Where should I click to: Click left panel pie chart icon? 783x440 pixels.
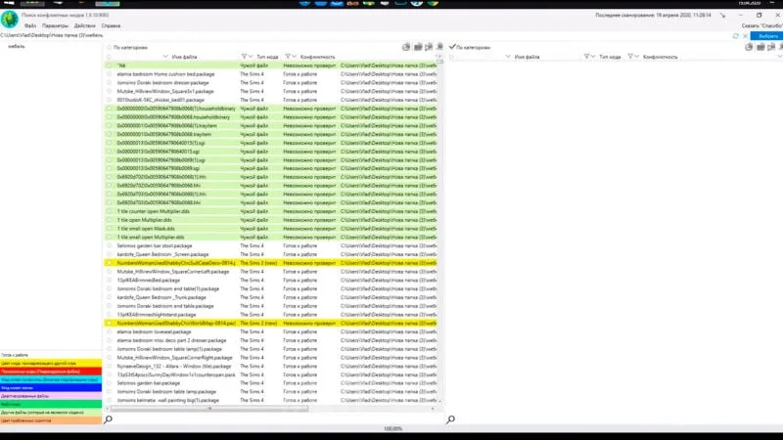click(x=406, y=47)
